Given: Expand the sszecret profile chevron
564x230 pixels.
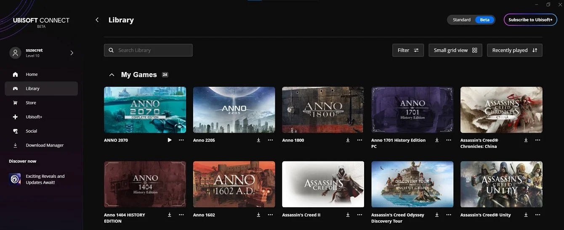Looking at the screenshot, I should 72,53.
